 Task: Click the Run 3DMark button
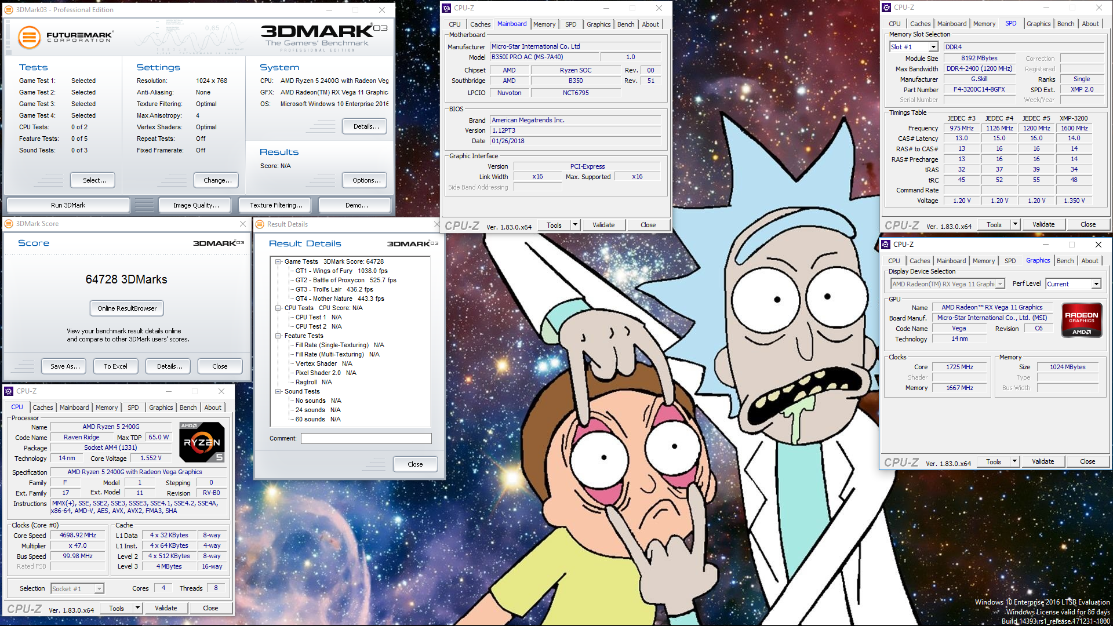[x=68, y=205]
